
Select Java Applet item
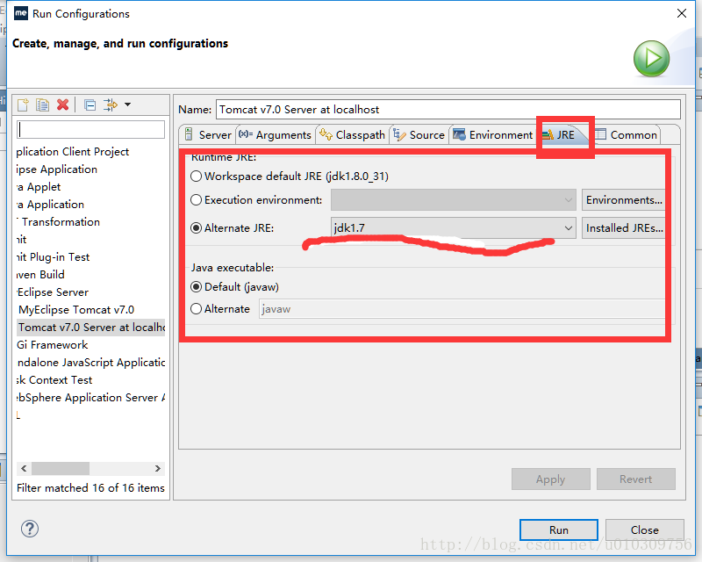[39, 186]
